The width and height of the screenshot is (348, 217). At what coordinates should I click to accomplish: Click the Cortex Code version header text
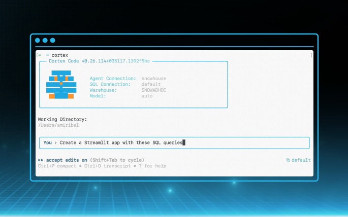coord(99,61)
